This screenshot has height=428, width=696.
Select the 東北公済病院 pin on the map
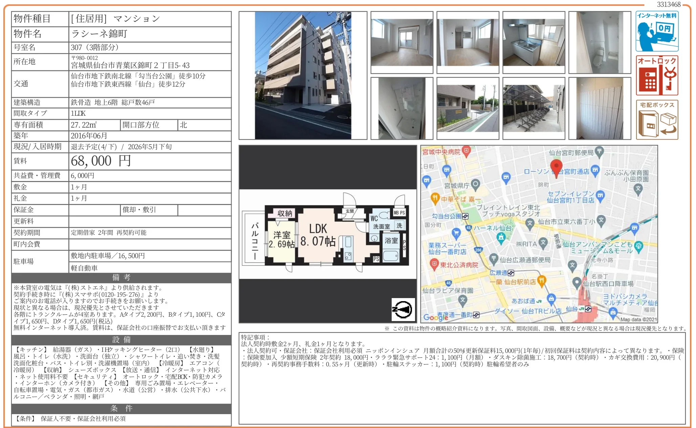pyautogui.click(x=434, y=265)
